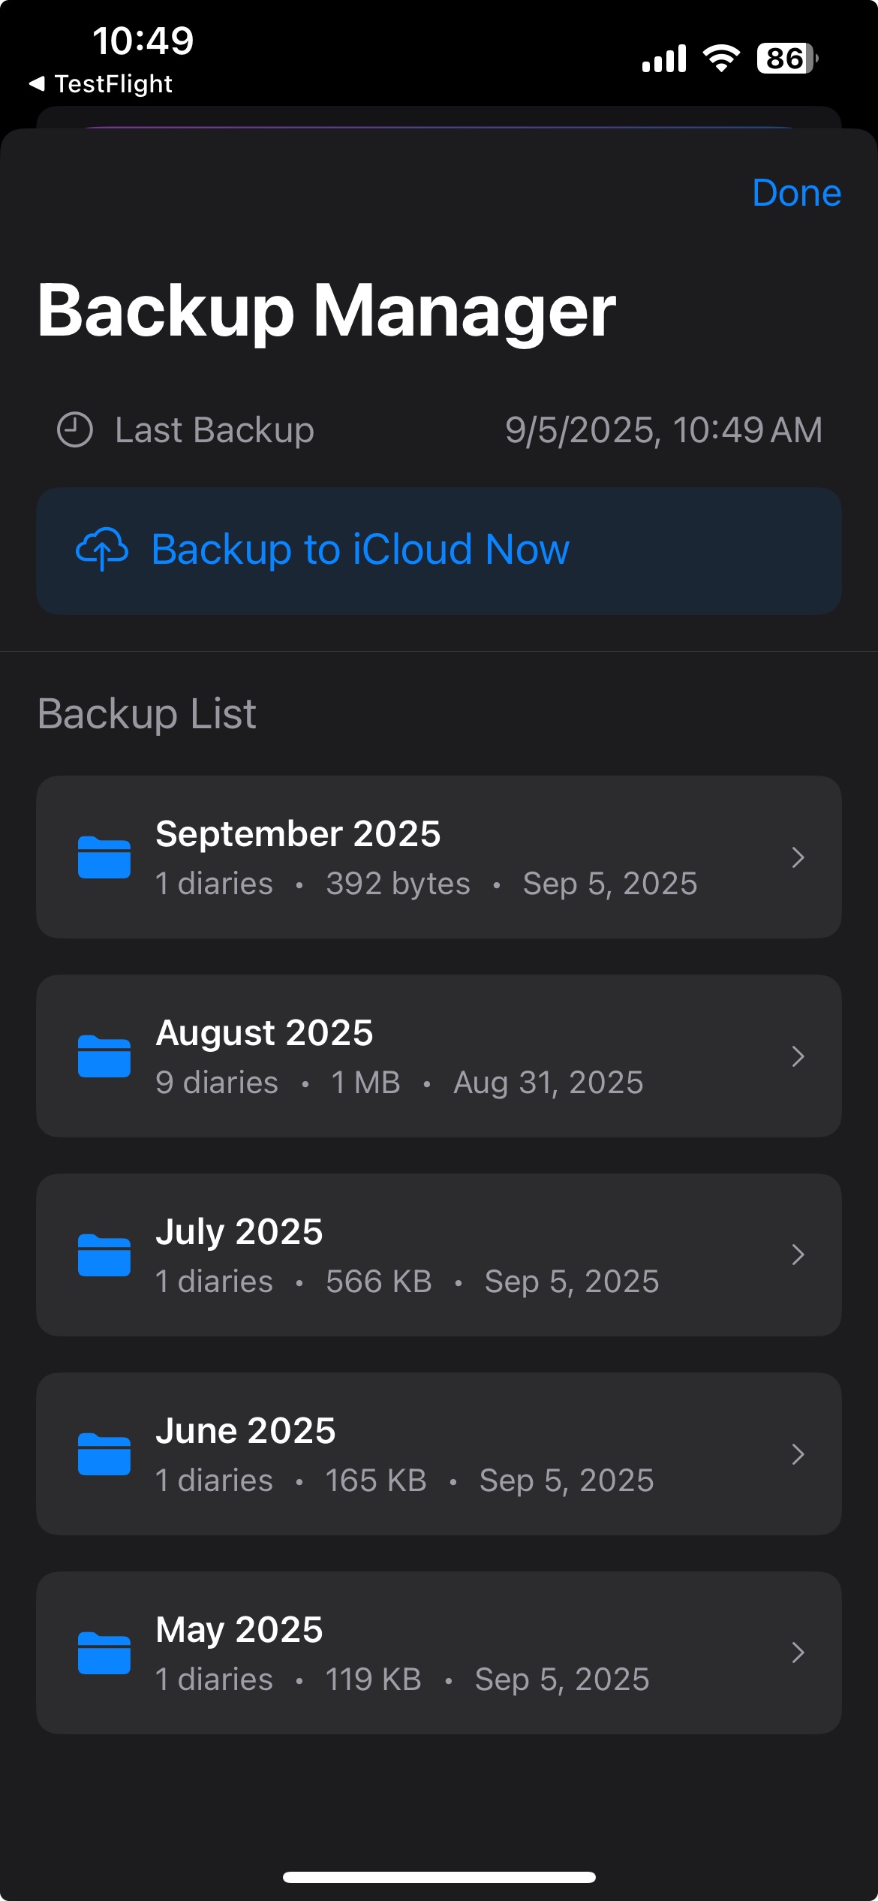
Task: Tap the back arrow to TestFlight
Action: point(38,83)
